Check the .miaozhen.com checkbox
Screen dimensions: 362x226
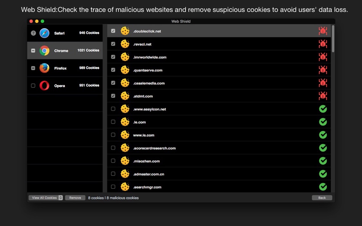(113, 161)
